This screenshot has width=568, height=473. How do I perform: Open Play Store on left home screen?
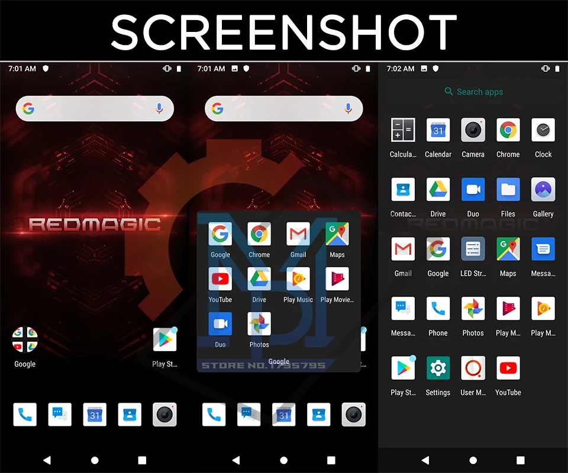tap(165, 339)
